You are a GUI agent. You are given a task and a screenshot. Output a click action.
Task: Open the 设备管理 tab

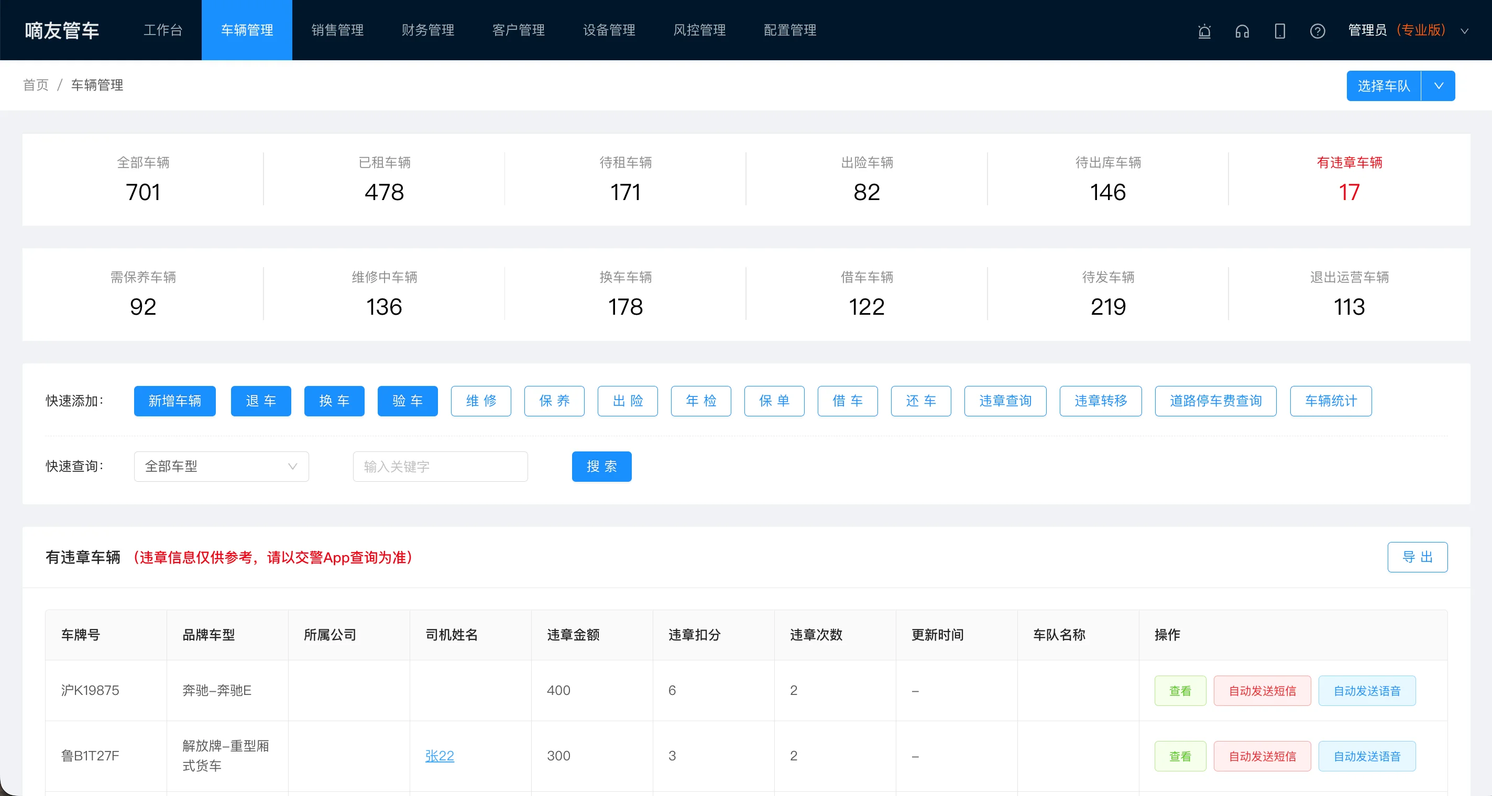[609, 30]
